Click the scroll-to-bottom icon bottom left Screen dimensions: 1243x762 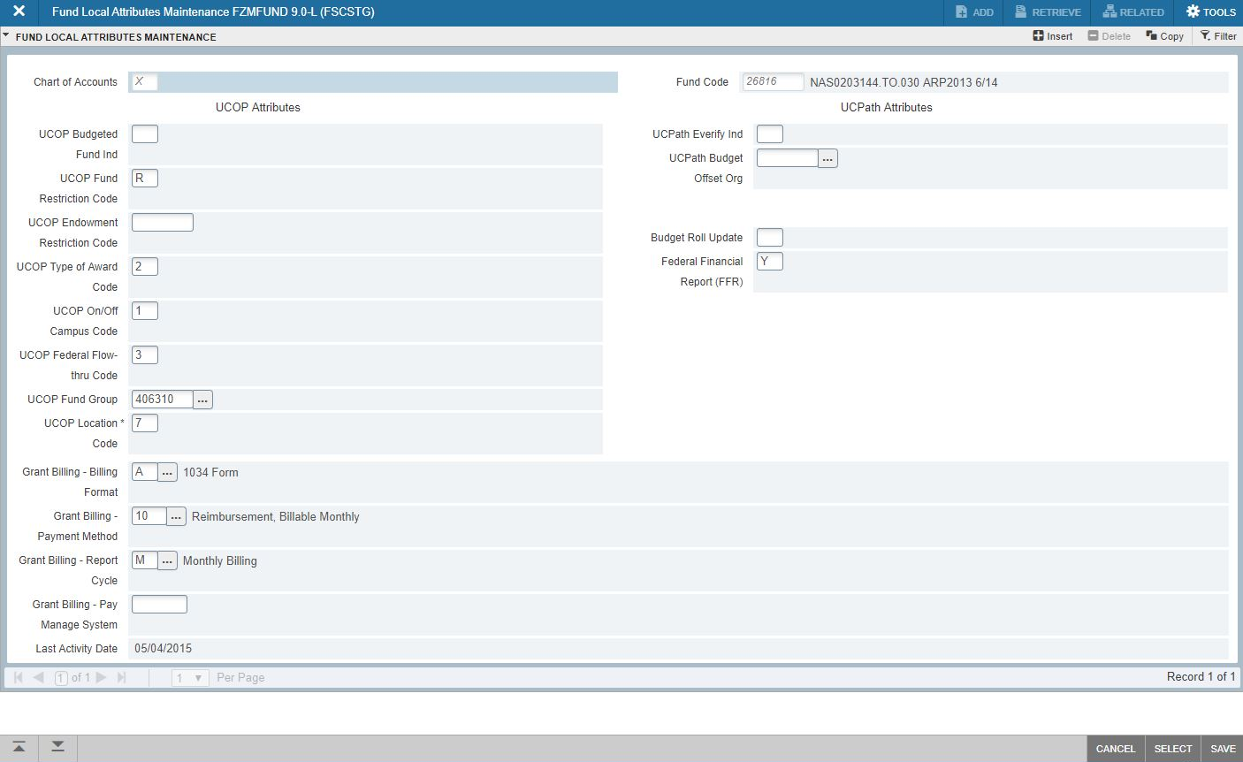(x=57, y=747)
